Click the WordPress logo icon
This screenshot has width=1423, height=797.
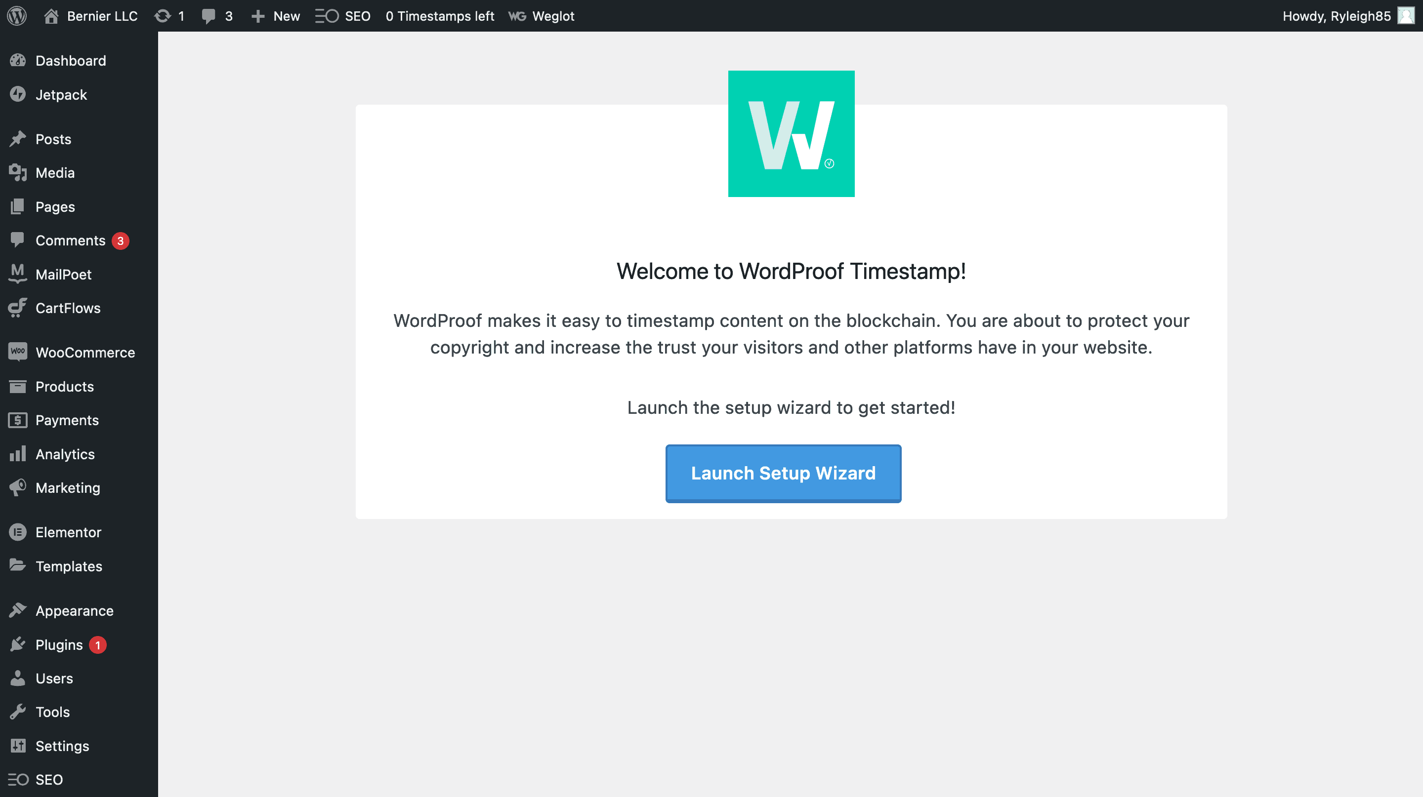19,15
